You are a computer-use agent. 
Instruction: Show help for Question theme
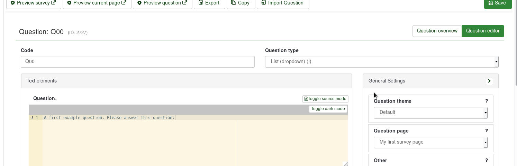pos(487,101)
